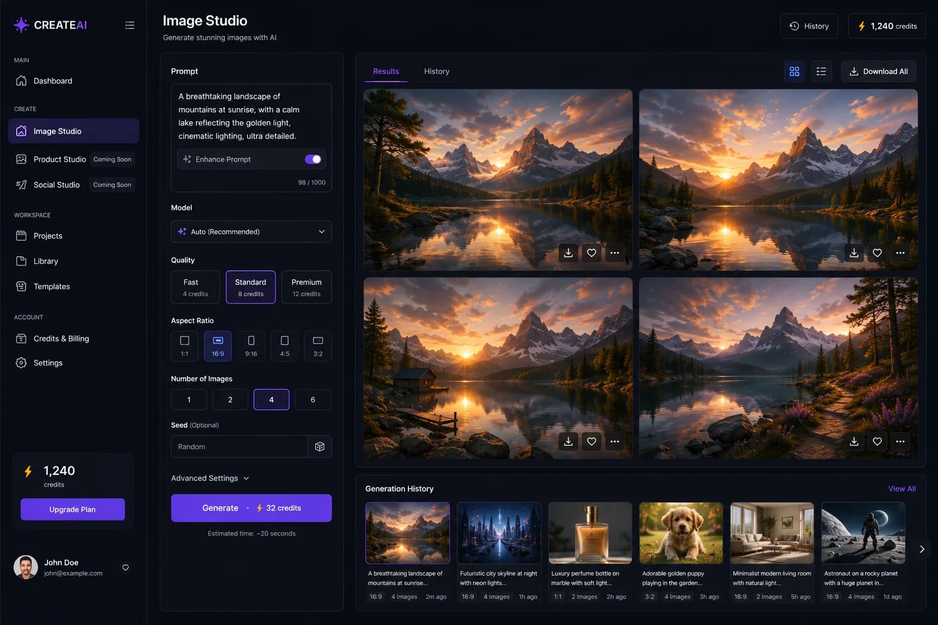Choose the 9:16 aspect ratio
The width and height of the screenshot is (938, 625).
click(251, 346)
